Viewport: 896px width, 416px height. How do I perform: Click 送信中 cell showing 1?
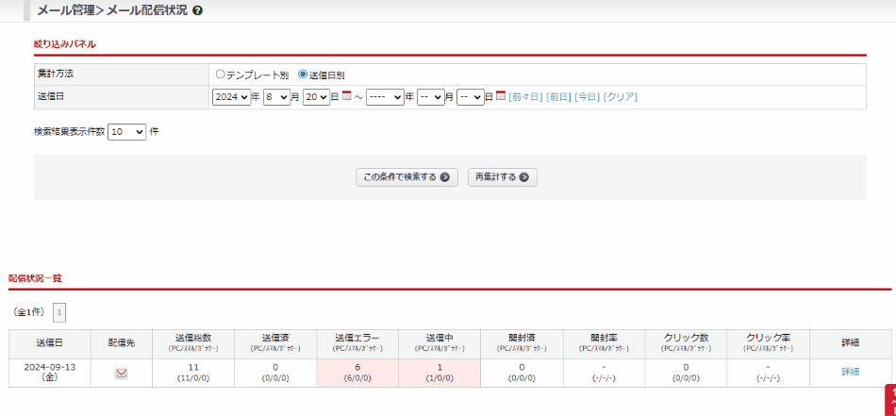[x=440, y=373]
